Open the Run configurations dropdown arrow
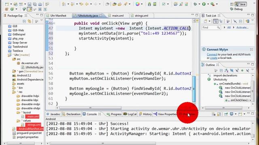The height and width of the screenshot is (145, 259). 208,4
